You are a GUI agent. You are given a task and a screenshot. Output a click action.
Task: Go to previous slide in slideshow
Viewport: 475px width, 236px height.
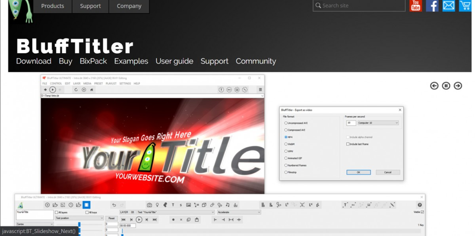click(x=434, y=86)
